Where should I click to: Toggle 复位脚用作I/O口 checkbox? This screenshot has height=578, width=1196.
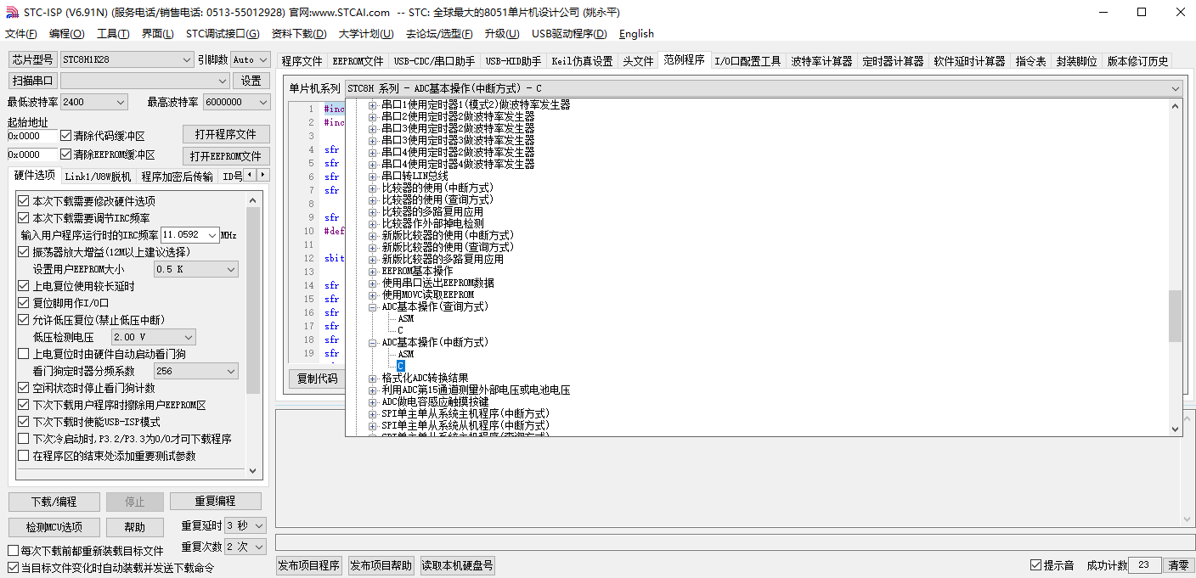click(23, 303)
